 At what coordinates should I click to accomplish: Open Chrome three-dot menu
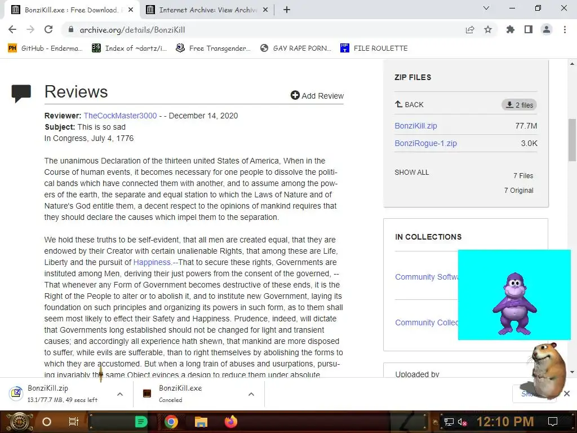565,29
